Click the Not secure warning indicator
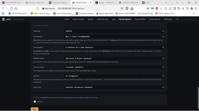Screen dimensions: 199x111 (48, 8)
